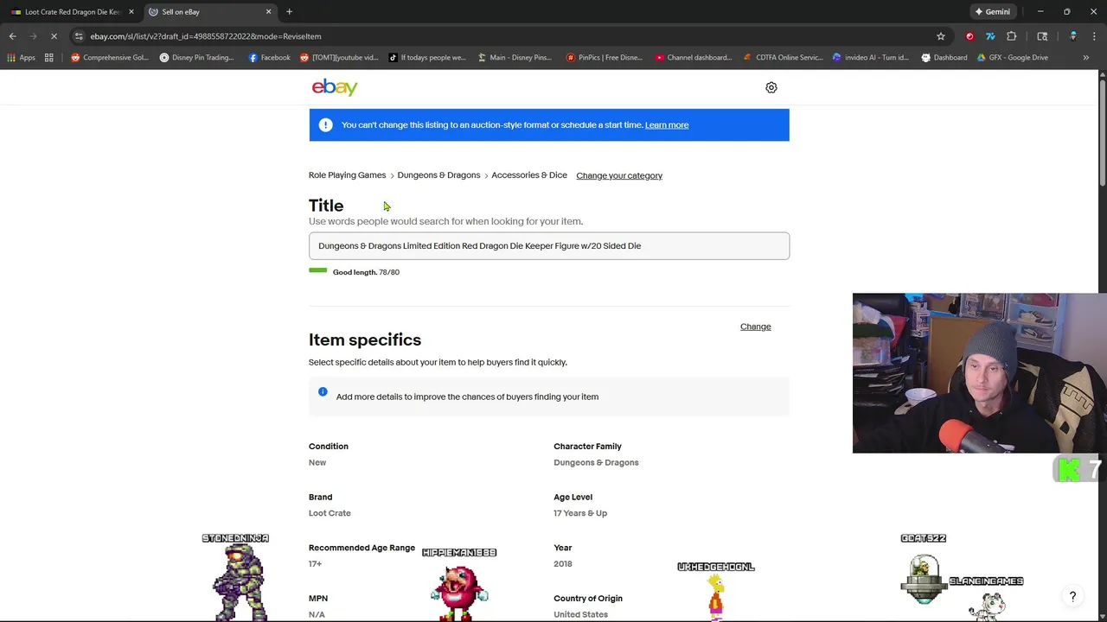This screenshot has height=622, width=1107.
Task: Switch to the Sell on eBay tab
Action: [210, 12]
